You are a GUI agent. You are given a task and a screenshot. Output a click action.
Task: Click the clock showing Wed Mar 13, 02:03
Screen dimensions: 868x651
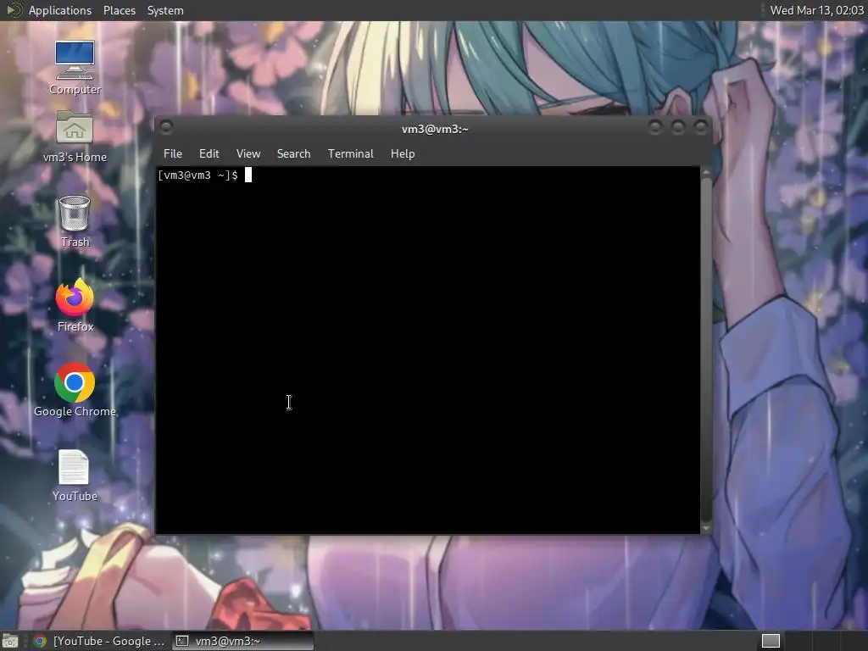[816, 10]
